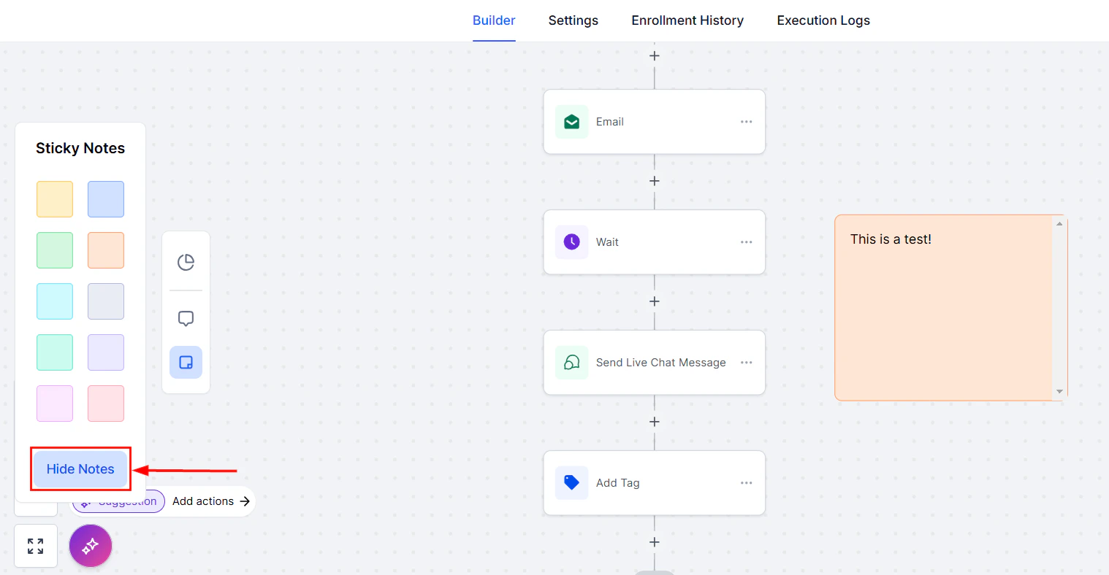This screenshot has width=1109, height=575.
Task: Click the Add actions link
Action: 203,501
